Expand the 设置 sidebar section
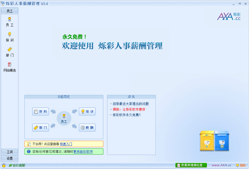 pos(10,158)
